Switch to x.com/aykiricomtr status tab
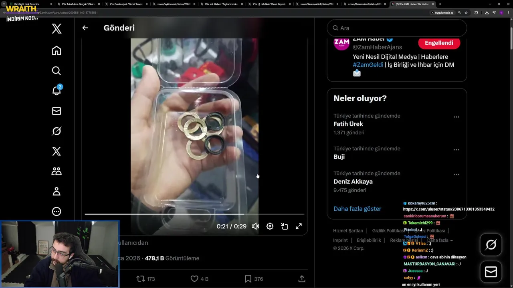Viewport: 513px width, 288px height. (175, 4)
